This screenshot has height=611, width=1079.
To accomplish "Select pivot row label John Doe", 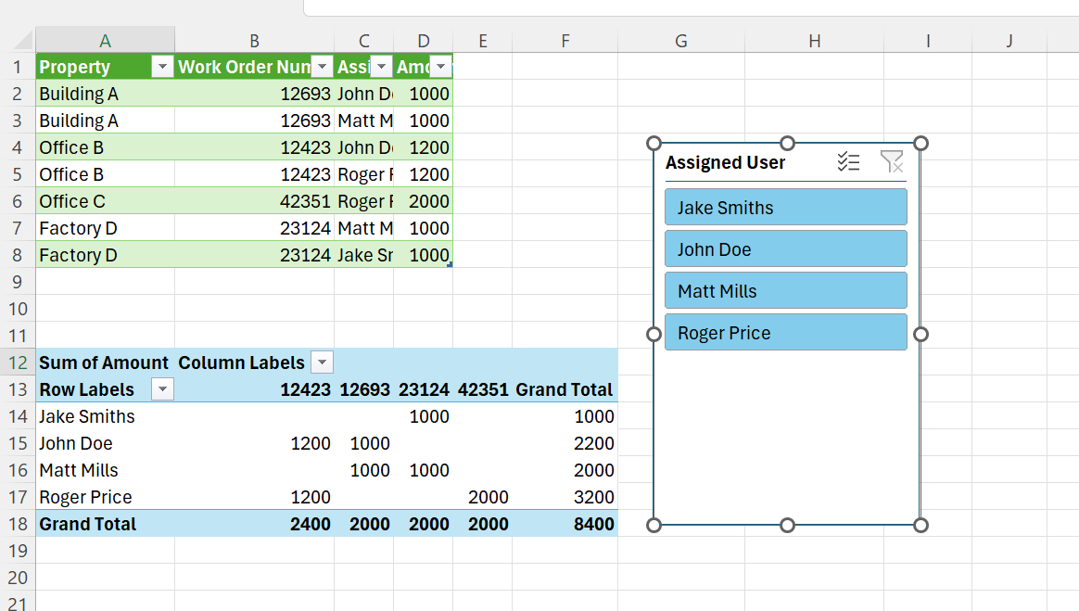I will (x=106, y=443).
